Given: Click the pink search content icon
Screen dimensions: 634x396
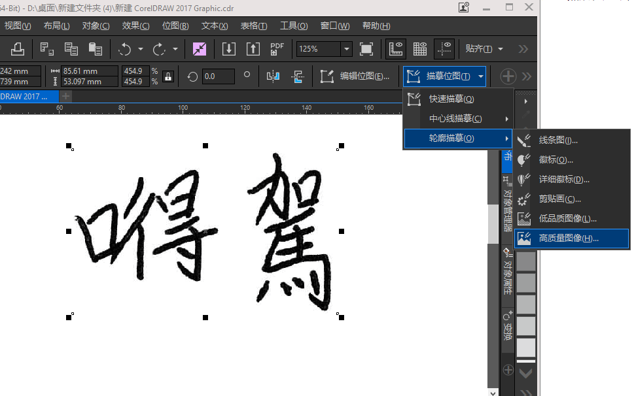Looking at the screenshot, I should pyautogui.click(x=200, y=49).
